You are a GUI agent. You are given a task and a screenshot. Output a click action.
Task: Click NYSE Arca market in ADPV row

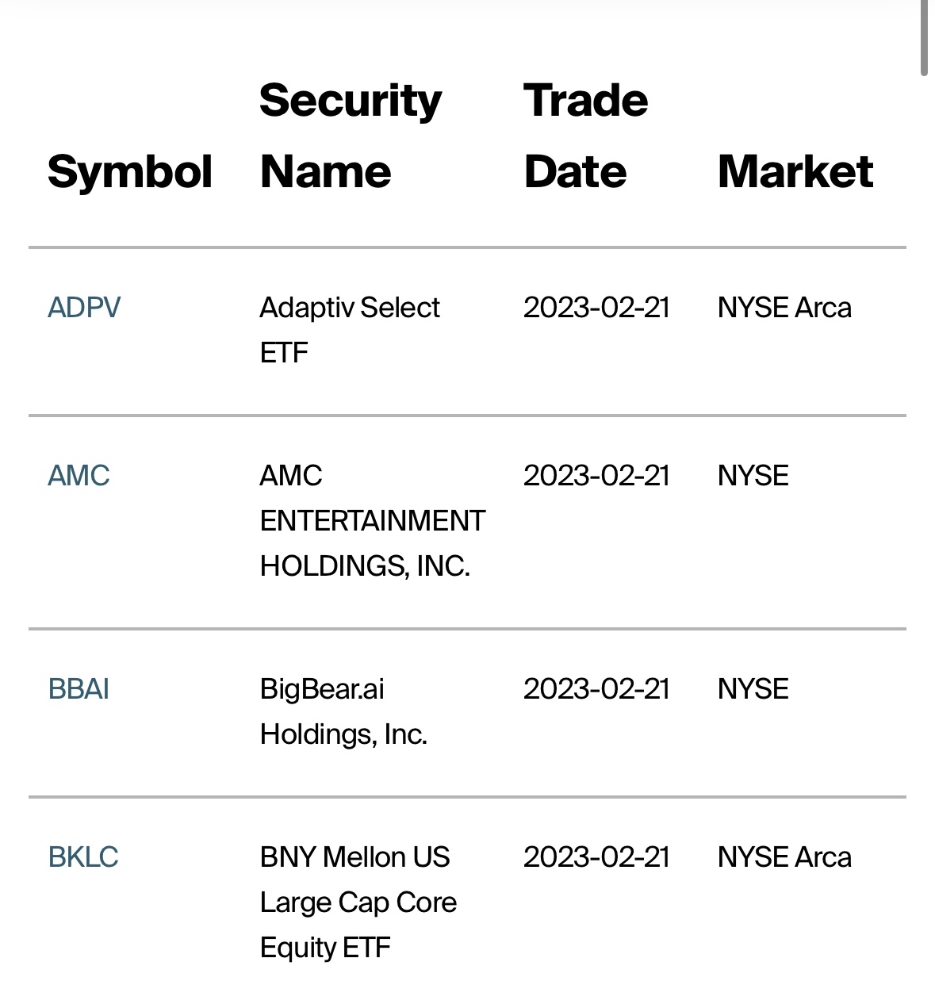[784, 308]
